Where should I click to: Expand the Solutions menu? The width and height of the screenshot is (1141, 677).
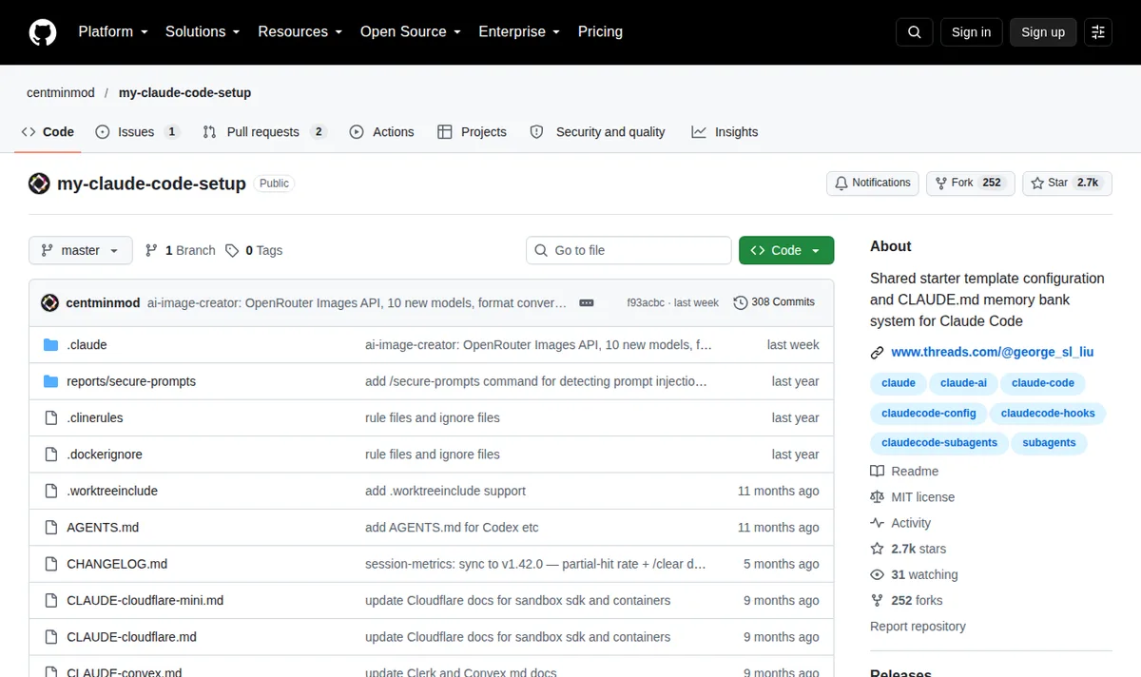203,31
